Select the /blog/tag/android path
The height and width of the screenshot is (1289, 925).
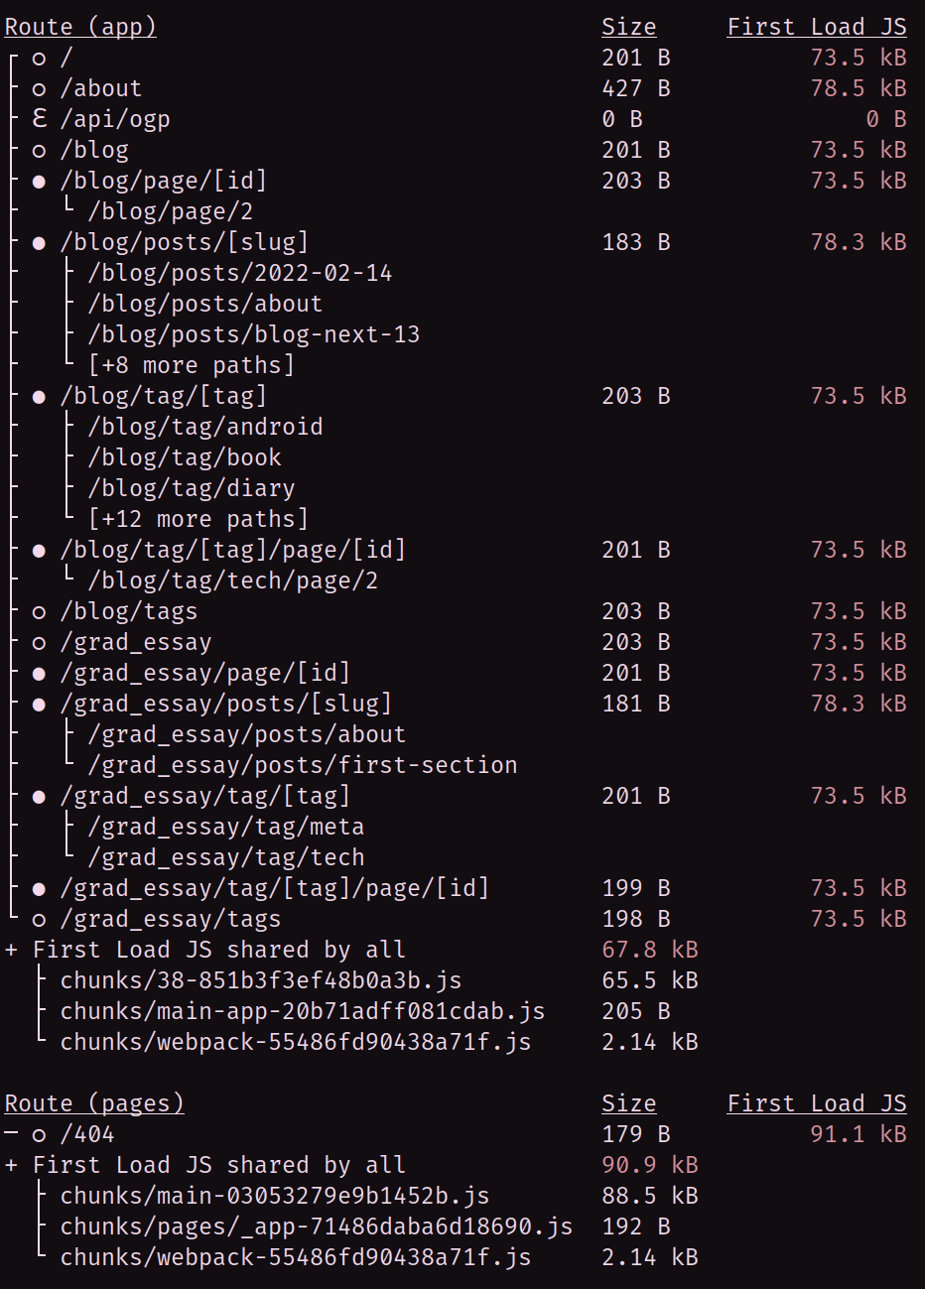(205, 427)
